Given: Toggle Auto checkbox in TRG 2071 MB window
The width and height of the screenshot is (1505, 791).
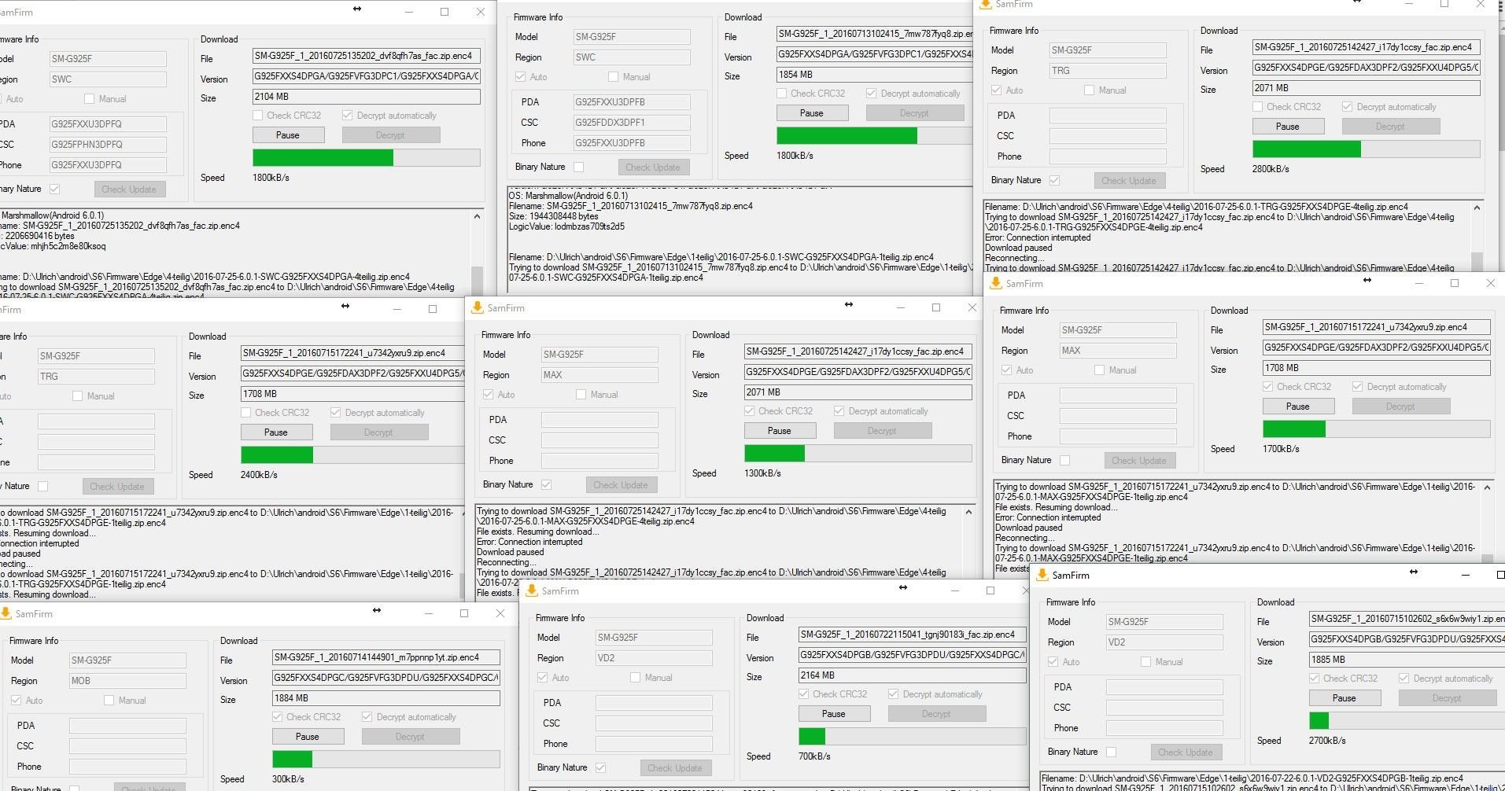Looking at the screenshot, I should point(997,90).
